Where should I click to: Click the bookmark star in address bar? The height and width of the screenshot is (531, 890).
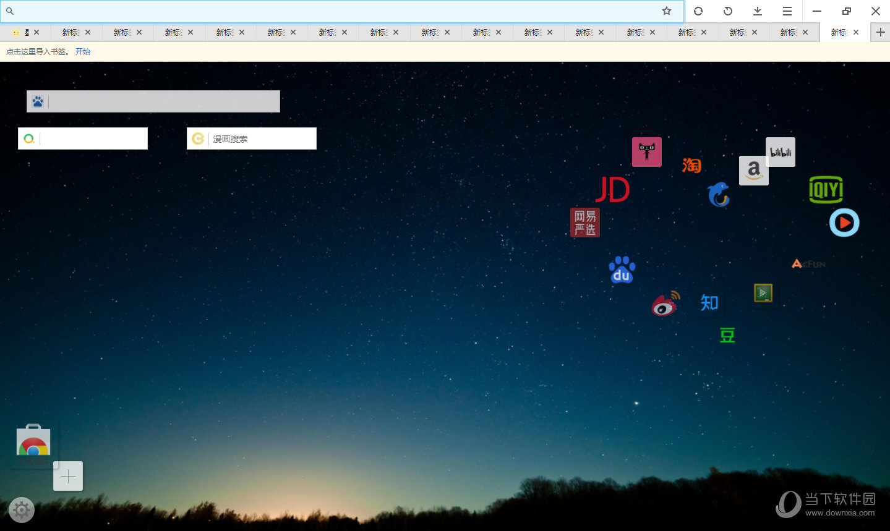[667, 11]
